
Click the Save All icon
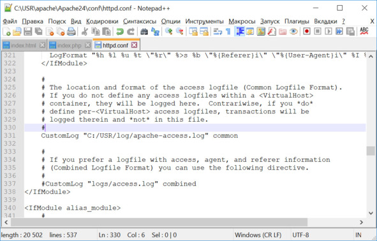pyautogui.click(x=39, y=31)
